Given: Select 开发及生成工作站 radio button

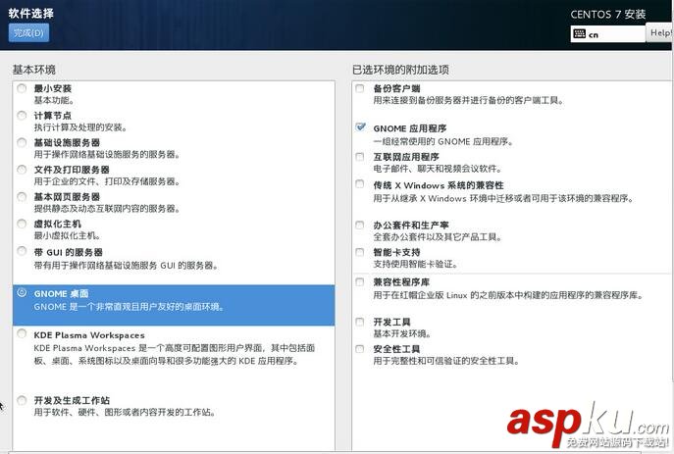Looking at the screenshot, I should tap(22, 400).
